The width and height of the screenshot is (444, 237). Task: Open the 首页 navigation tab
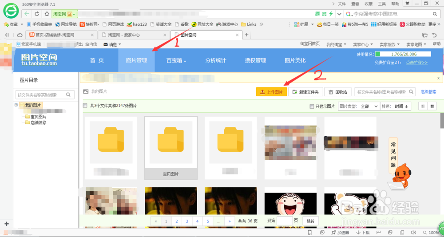pos(97,60)
